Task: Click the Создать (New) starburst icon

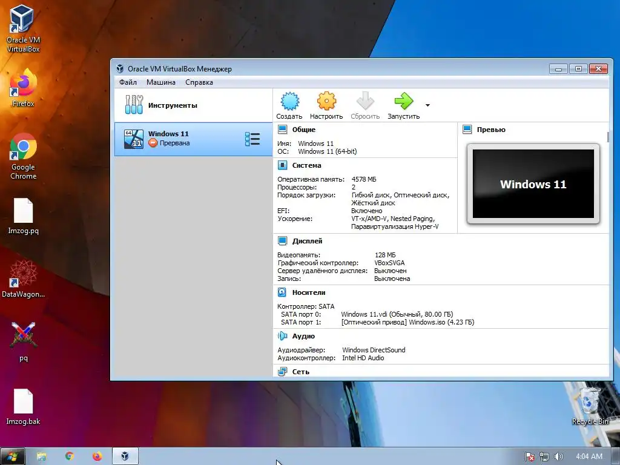Action: (290, 101)
